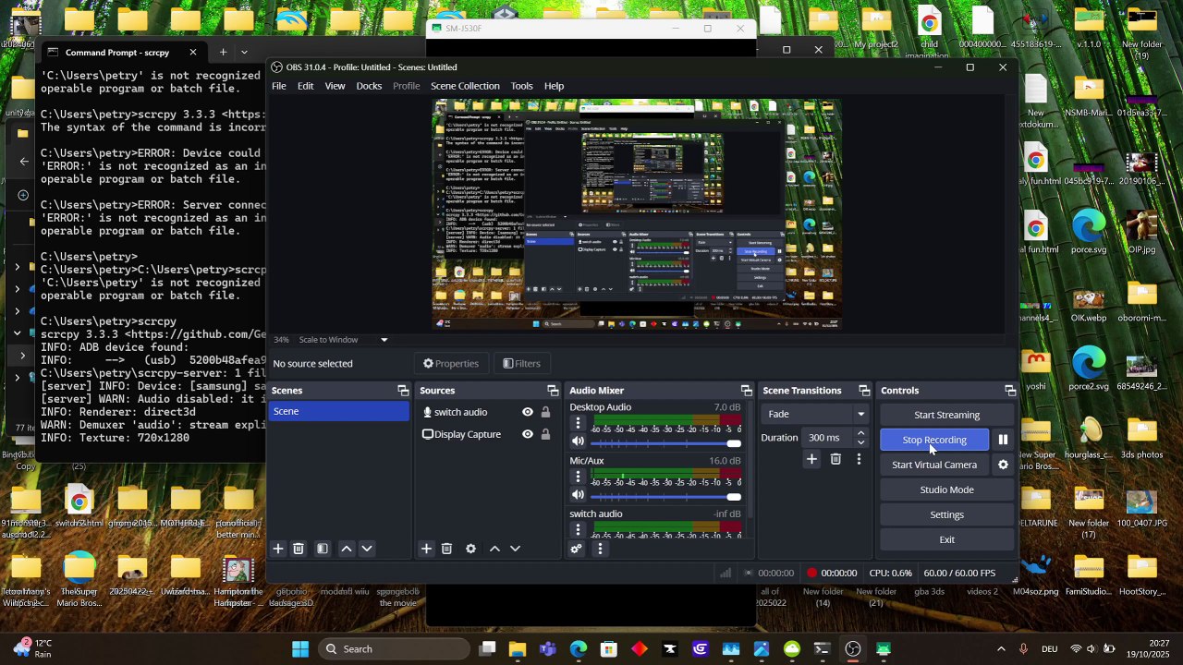The height and width of the screenshot is (665, 1183).
Task: Add a new source in the Sources dock
Action: 426,549
